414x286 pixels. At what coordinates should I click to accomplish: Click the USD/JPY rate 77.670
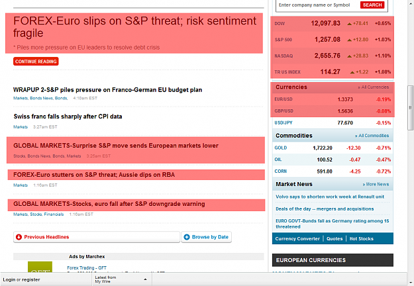click(x=345, y=122)
